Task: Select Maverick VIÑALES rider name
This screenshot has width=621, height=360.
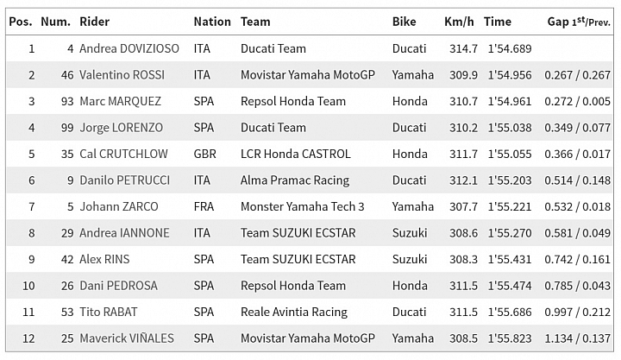Action: [x=127, y=338]
